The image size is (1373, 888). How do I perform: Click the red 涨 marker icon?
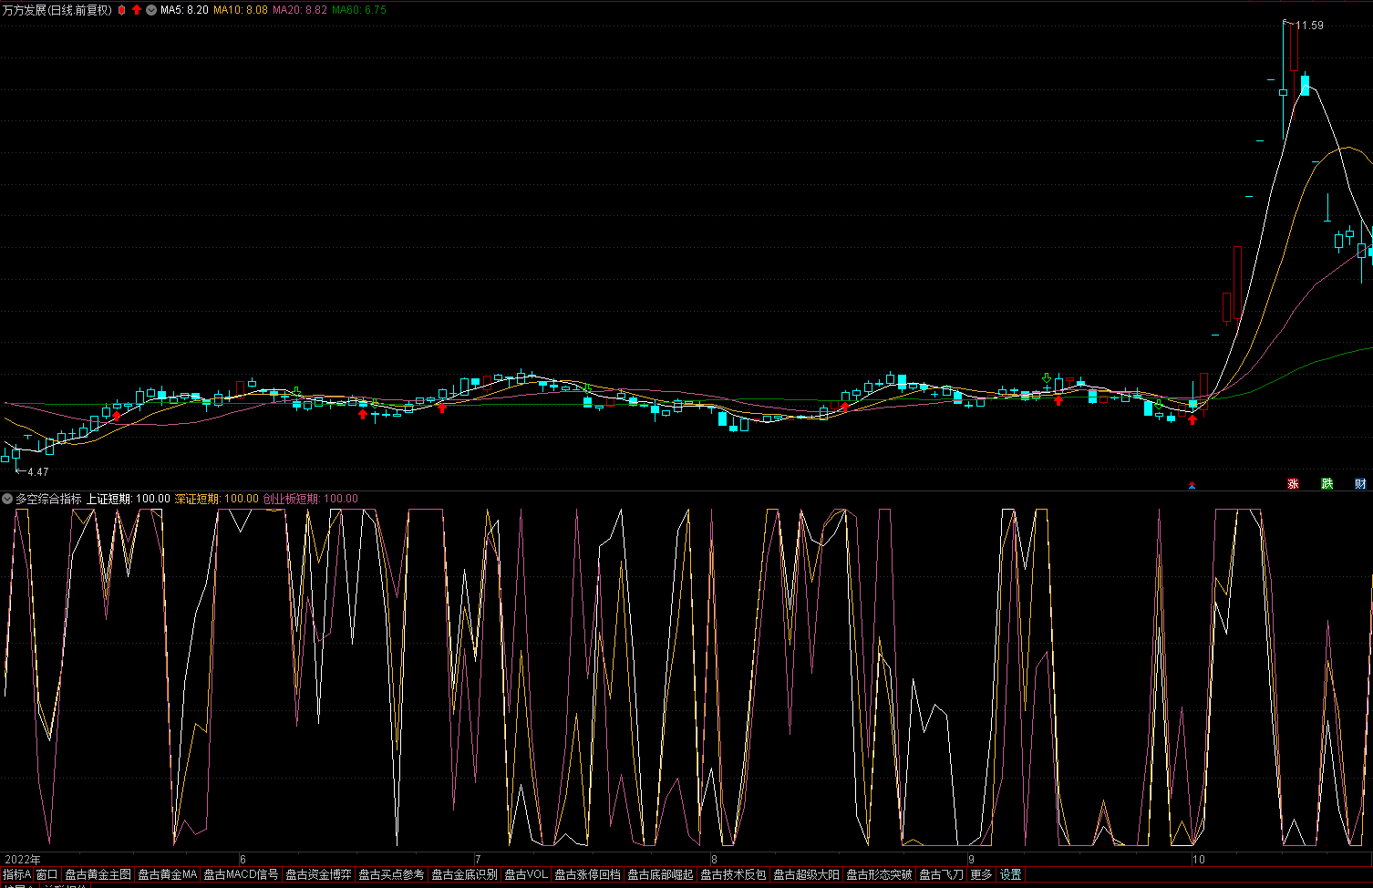(1293, 484)
